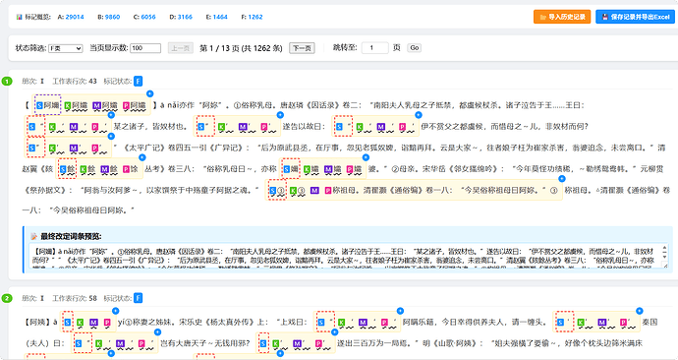Choose M option before 某之诸子
The width and height of the screenshot is (678, 360).
tap(78, 127)
